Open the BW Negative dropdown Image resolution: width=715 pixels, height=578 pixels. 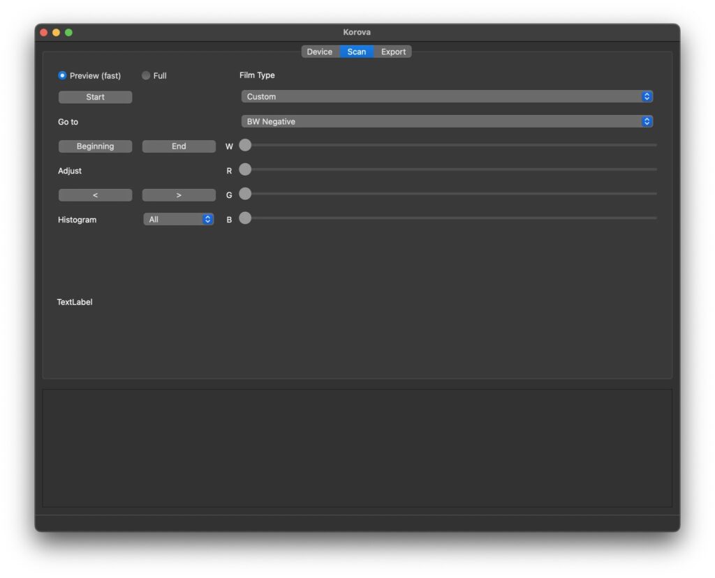(x=447, y=121)
